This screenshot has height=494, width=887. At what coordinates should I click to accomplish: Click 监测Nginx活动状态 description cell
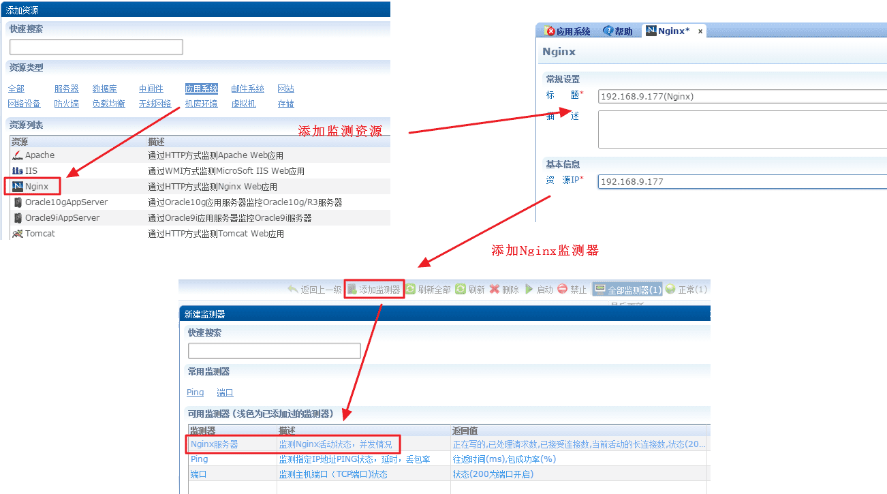point(335,444)
